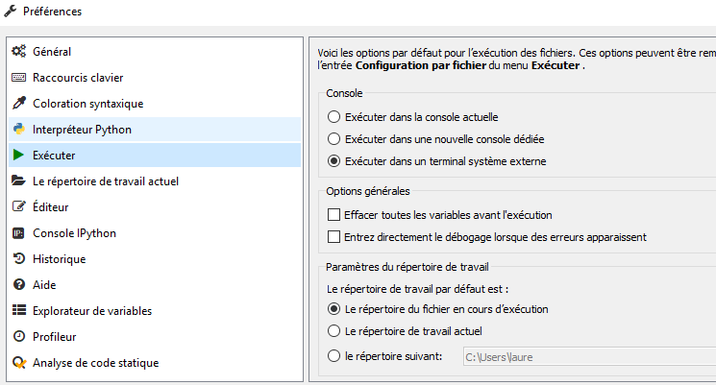This screenshot has height=385, width=716.
Task: Click the Coloration syntaxique eyedropper icon
Action: 18,103
